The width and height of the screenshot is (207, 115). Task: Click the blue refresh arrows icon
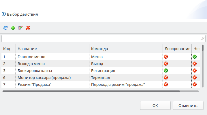[x=5, y=28]
